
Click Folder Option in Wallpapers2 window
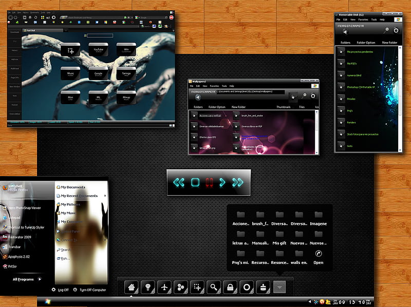tap(217, 107)
